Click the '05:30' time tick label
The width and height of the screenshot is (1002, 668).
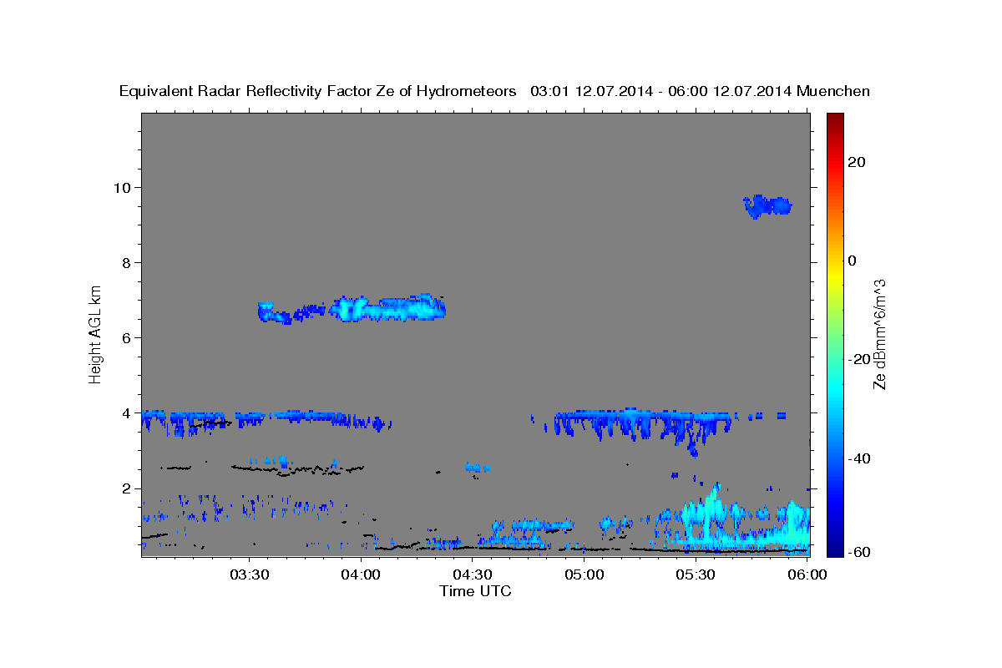point(696,575)
